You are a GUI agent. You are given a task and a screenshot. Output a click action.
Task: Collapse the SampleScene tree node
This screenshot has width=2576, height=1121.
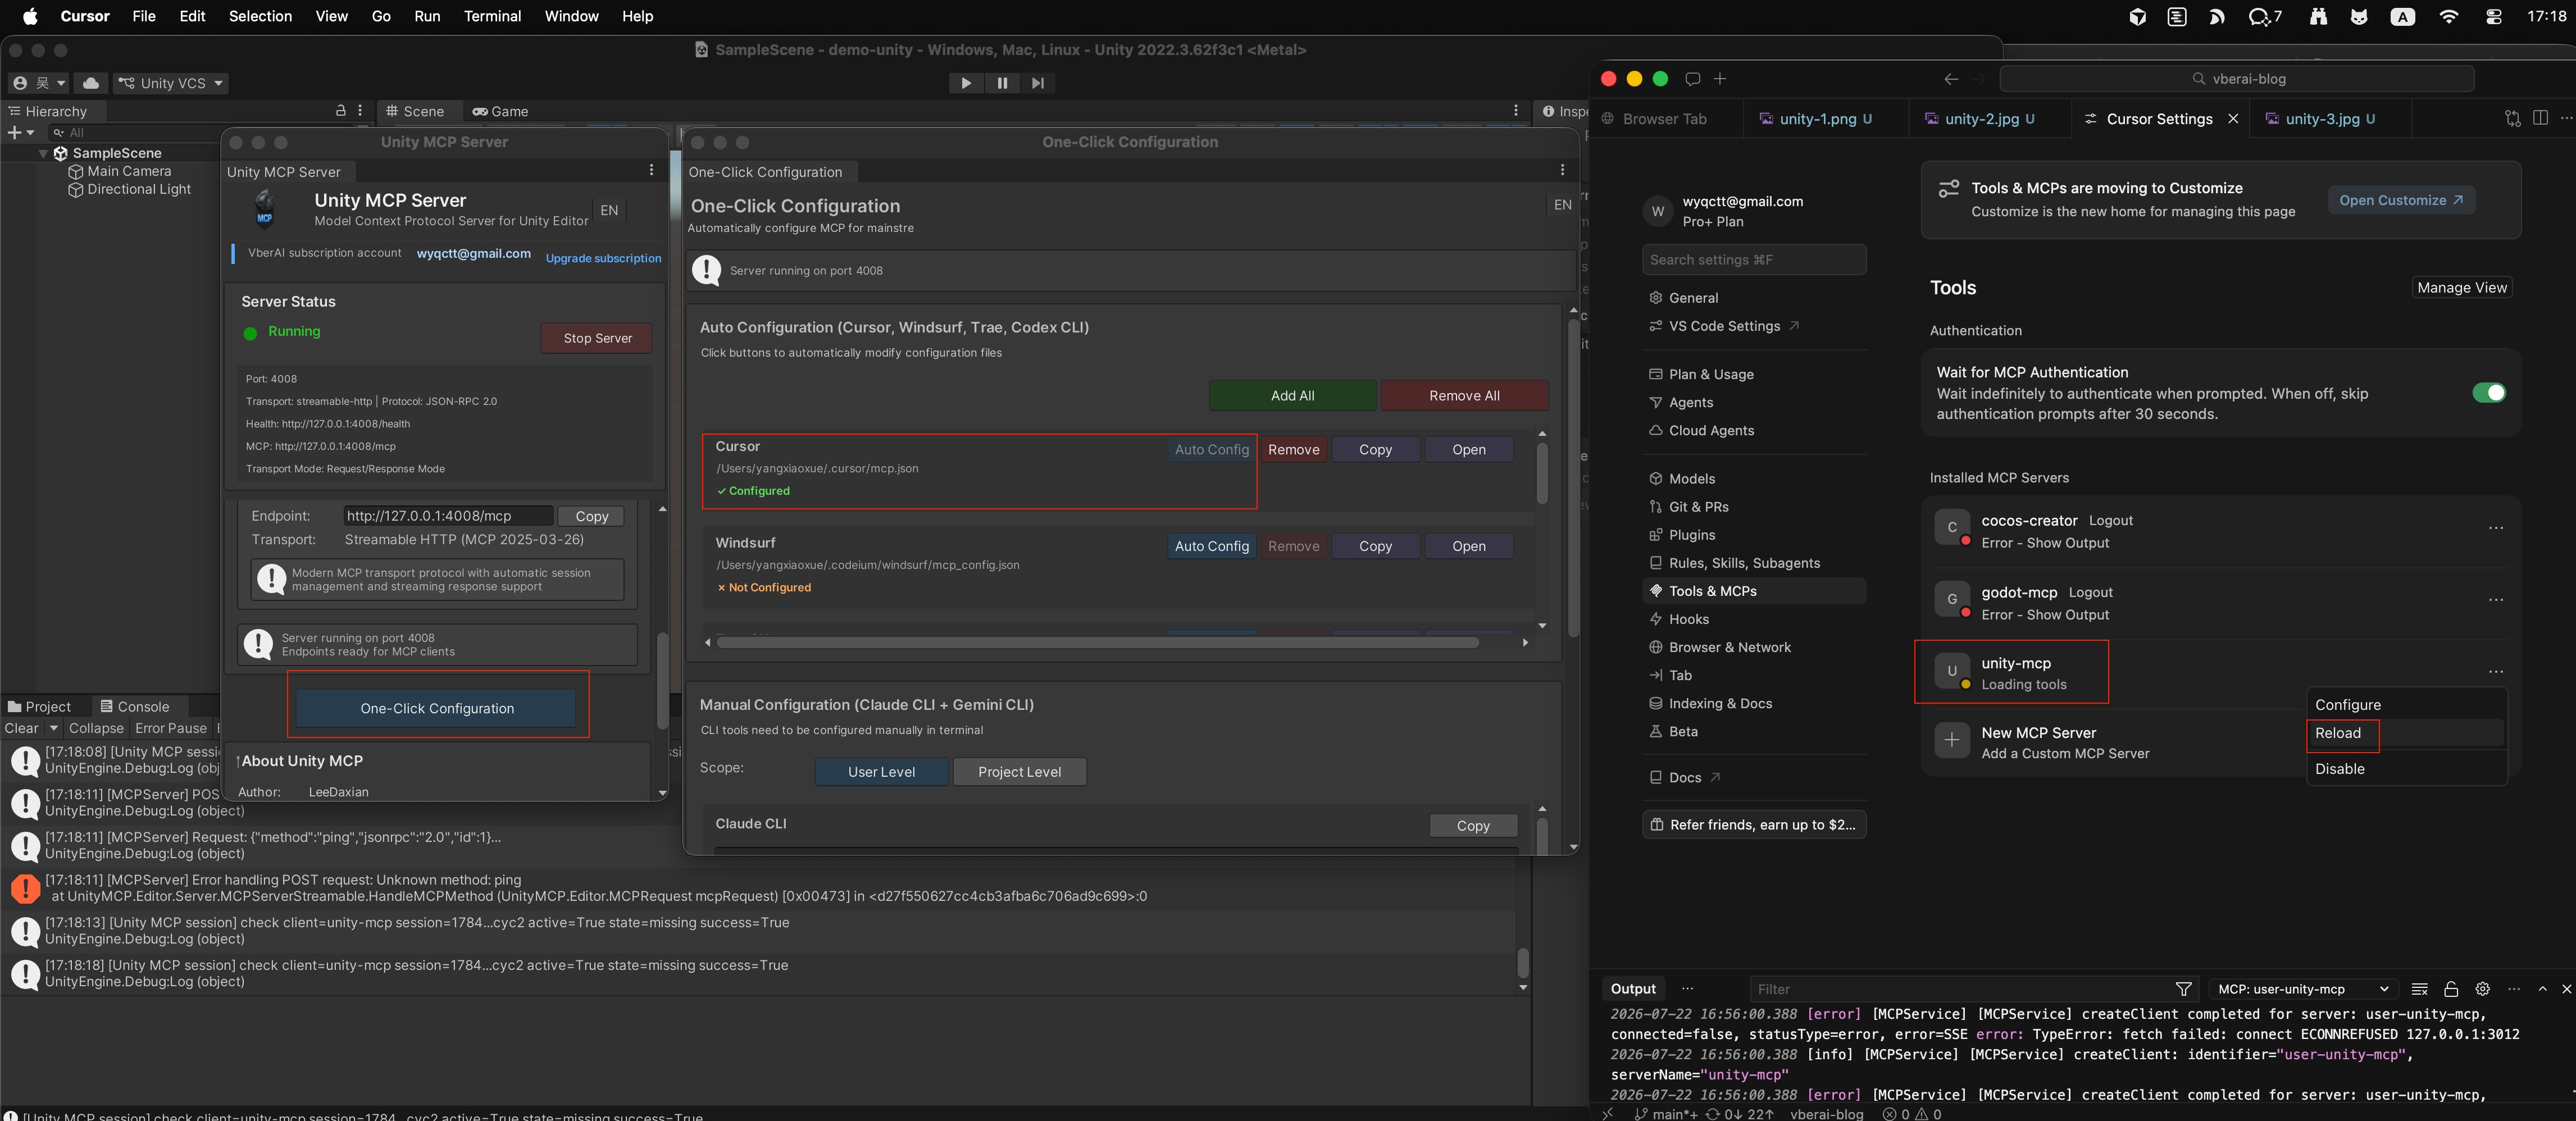pos(43,153)
